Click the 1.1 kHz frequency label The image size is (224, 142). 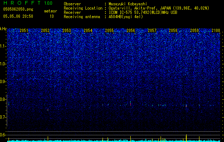[x=3, y=46]
